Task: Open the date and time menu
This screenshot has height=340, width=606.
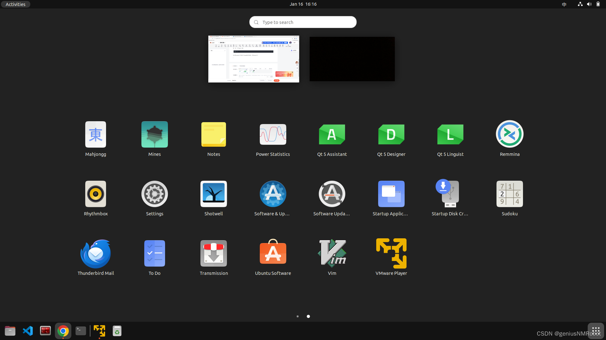Action: (303, 4)
